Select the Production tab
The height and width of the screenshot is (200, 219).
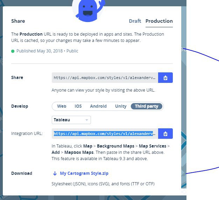coord(159,21)
